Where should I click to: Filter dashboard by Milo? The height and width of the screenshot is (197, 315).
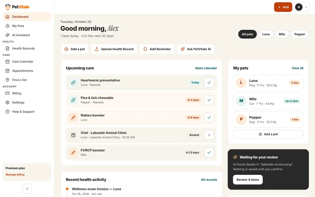click(x=282, y=34)
